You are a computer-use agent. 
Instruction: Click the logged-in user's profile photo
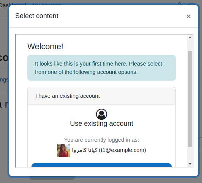point(64,150)
